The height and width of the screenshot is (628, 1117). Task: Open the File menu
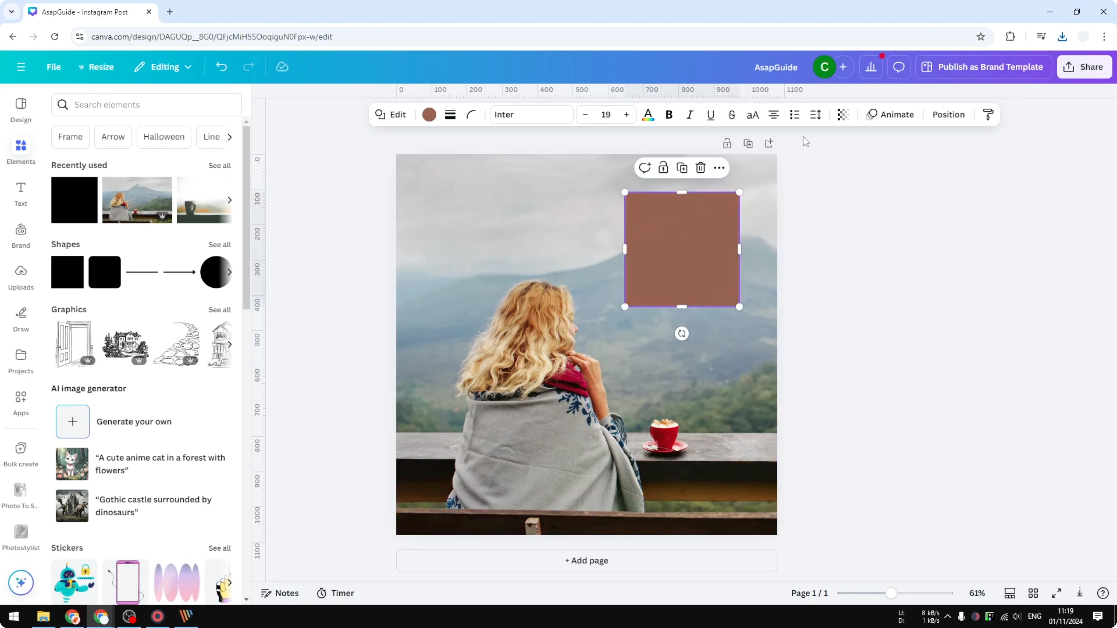point(54,67)
